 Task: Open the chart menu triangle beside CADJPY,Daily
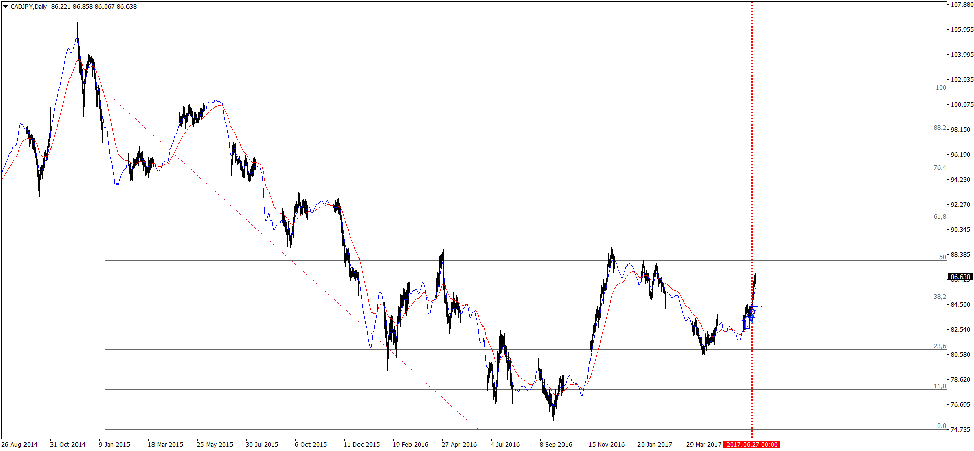[5, 7]
